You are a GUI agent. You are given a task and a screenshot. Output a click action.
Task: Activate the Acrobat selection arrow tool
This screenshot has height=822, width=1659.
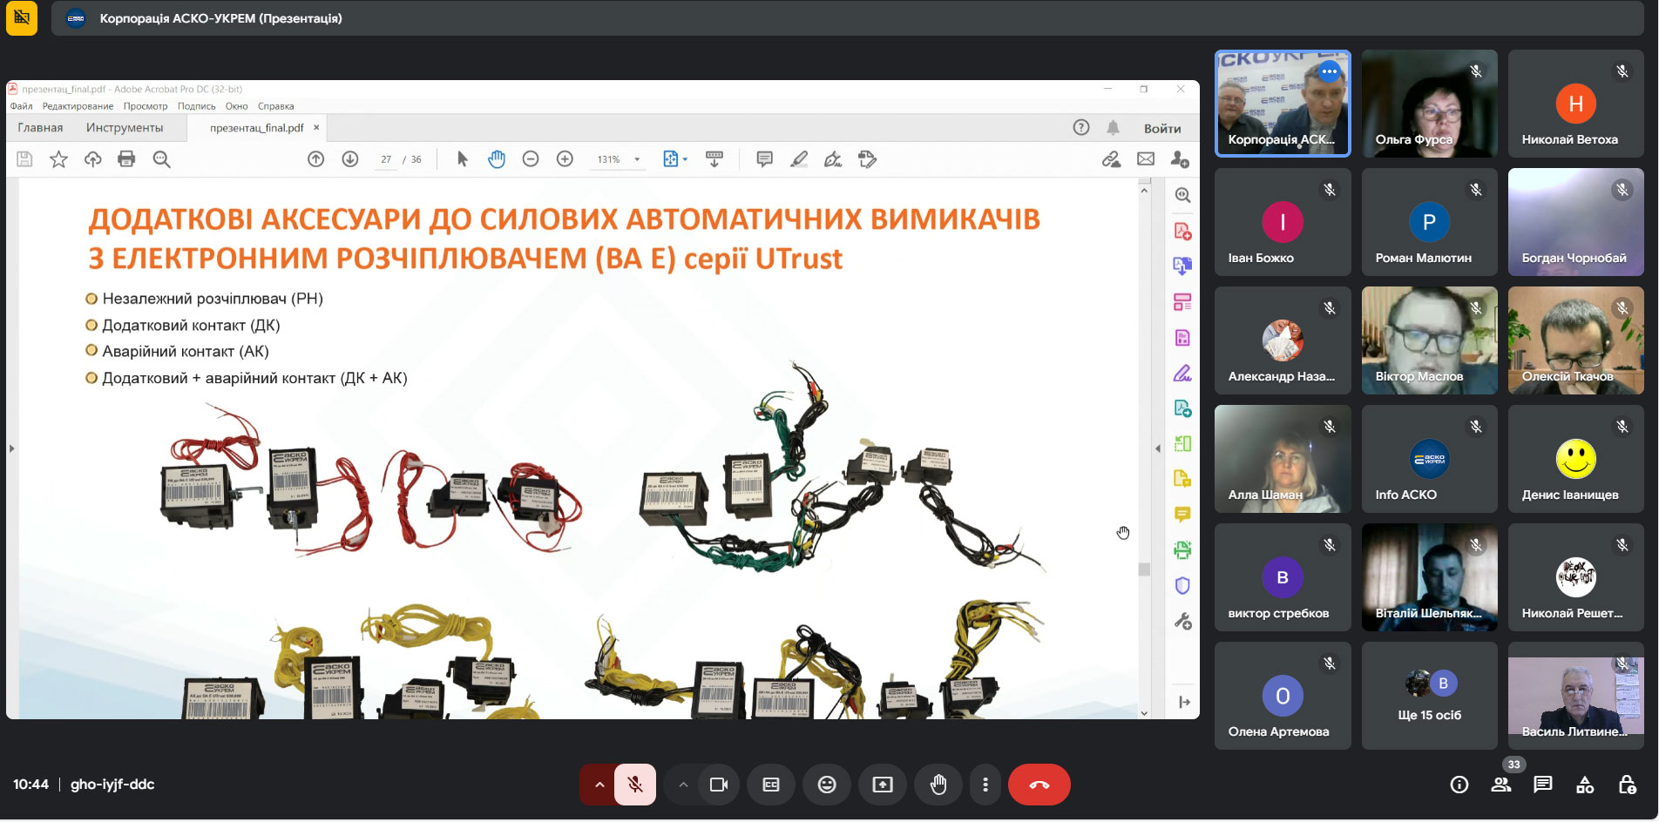(463, 159)
